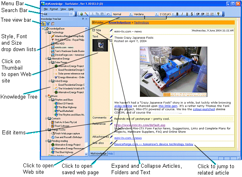242x177 pixels.
Task: Open the Format menu
Action: point(54,9)
